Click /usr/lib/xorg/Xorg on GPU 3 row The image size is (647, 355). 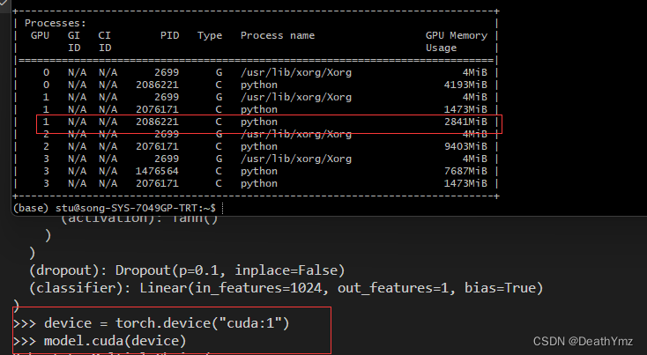click(296, 159)
